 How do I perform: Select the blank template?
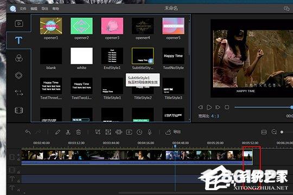point(51,56)
